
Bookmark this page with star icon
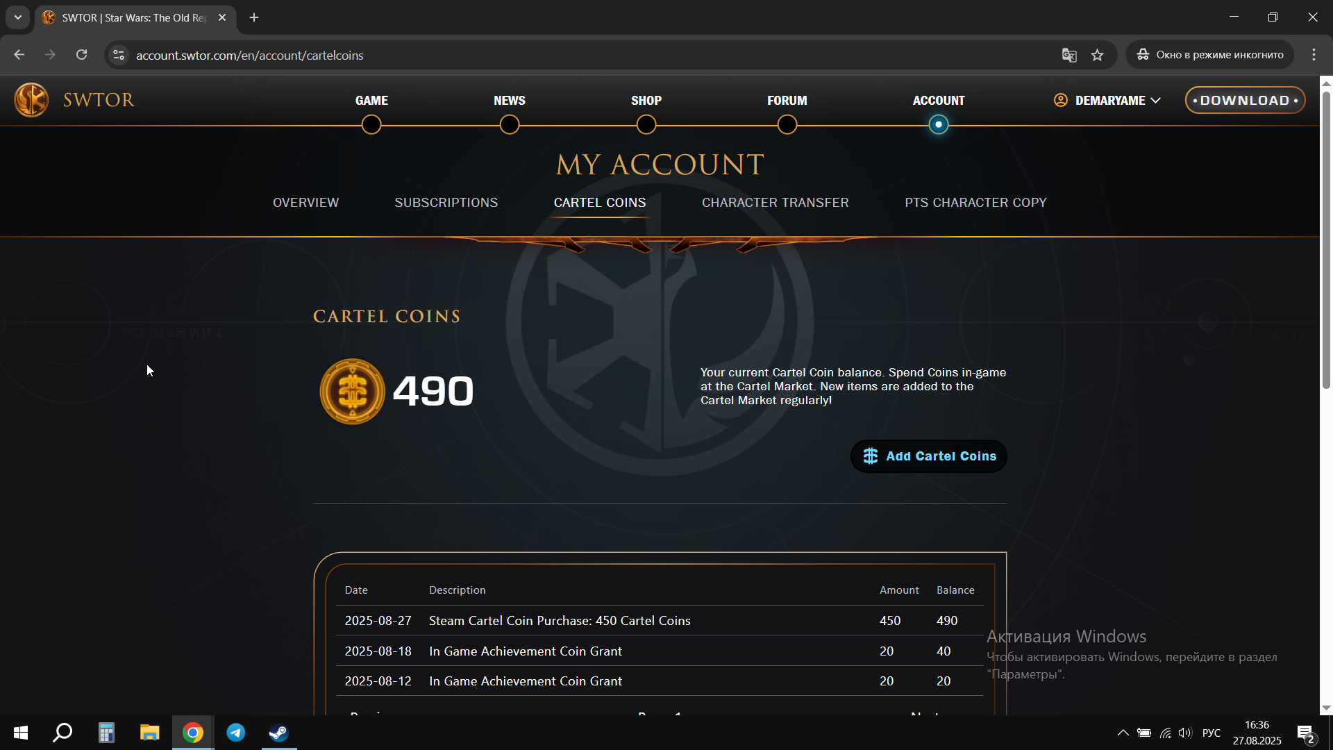(x=1097, y=55)
